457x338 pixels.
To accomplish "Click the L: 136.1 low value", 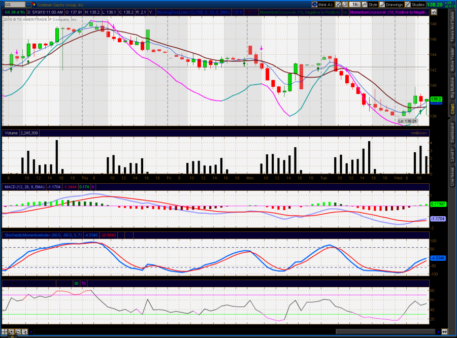I will click(x=109, y=12).
